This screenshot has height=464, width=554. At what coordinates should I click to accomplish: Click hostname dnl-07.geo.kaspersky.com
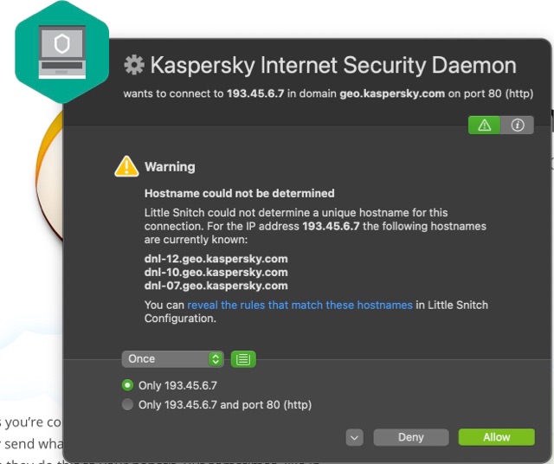coord(216,285)
